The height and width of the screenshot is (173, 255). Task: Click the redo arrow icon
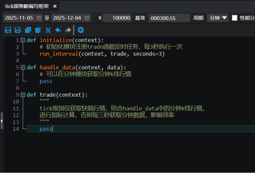pos(68,30)
